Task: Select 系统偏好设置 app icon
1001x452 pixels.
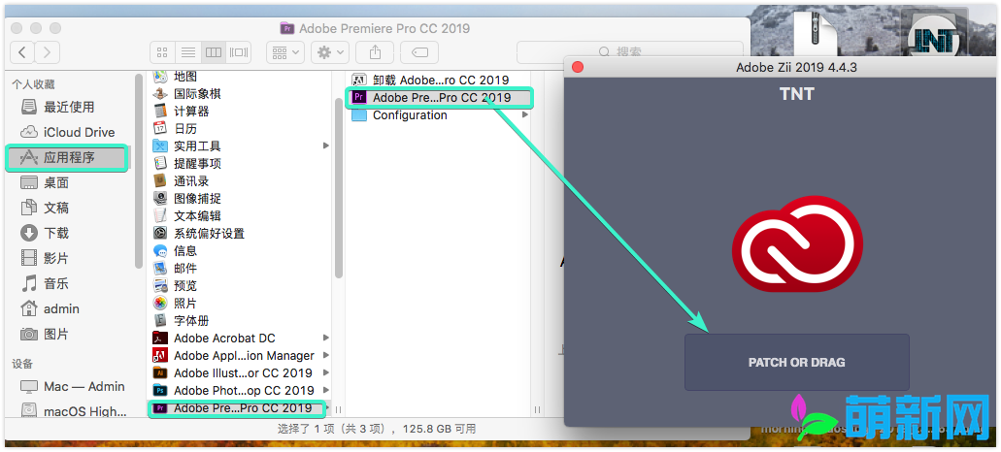Action: point(160,234)
